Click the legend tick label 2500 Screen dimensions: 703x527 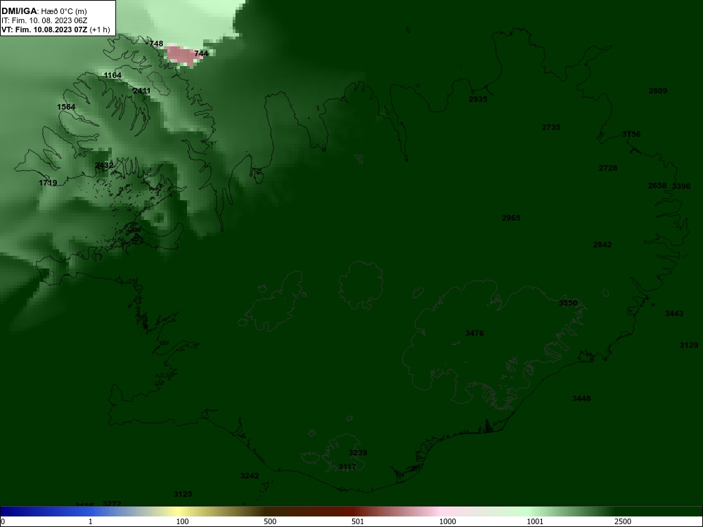[x=623, y=522]
